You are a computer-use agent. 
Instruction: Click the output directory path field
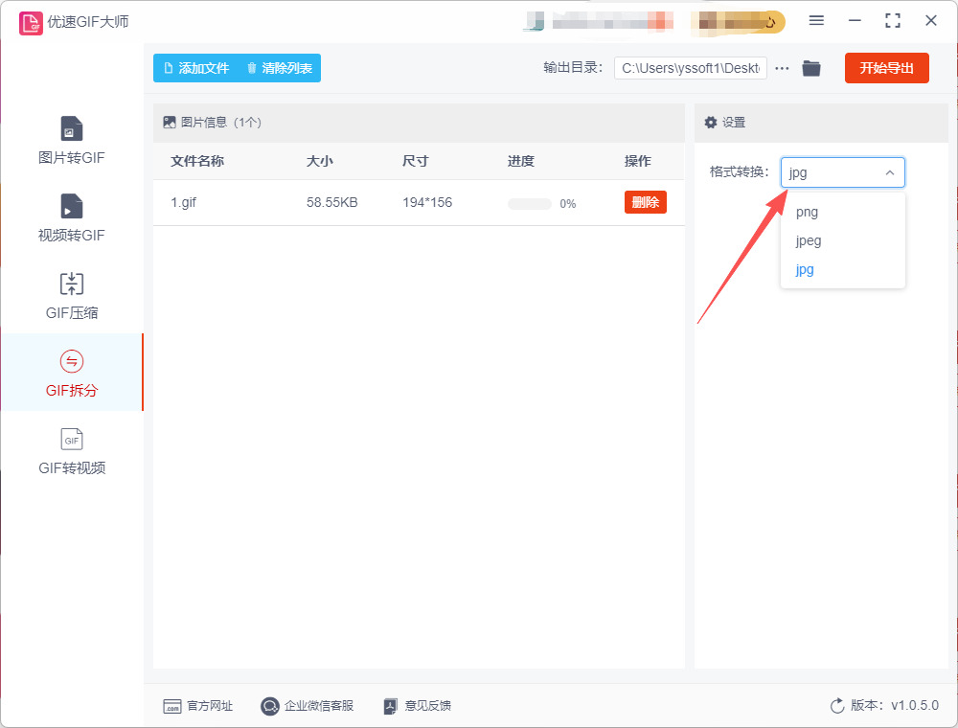coord(691,68)
